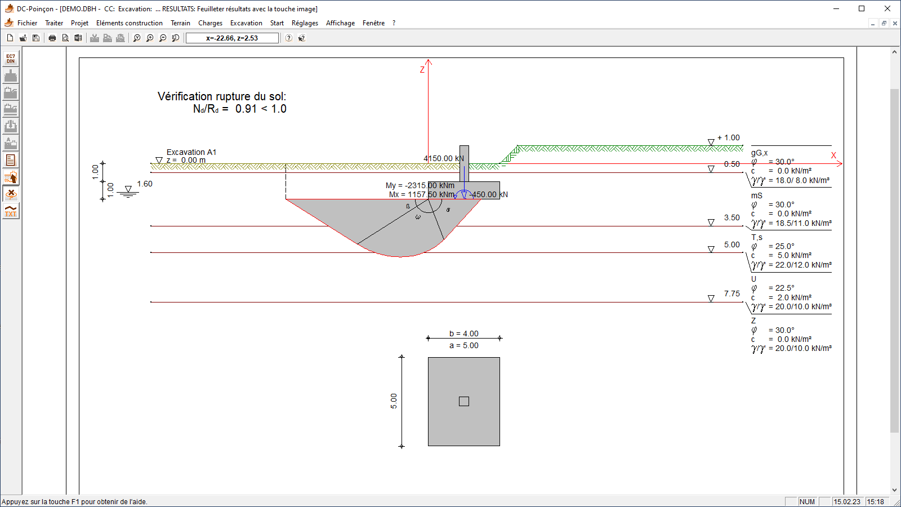
Task: Click the DC-Poinçon app icon in title bar
Action: [x=8, y=8]
